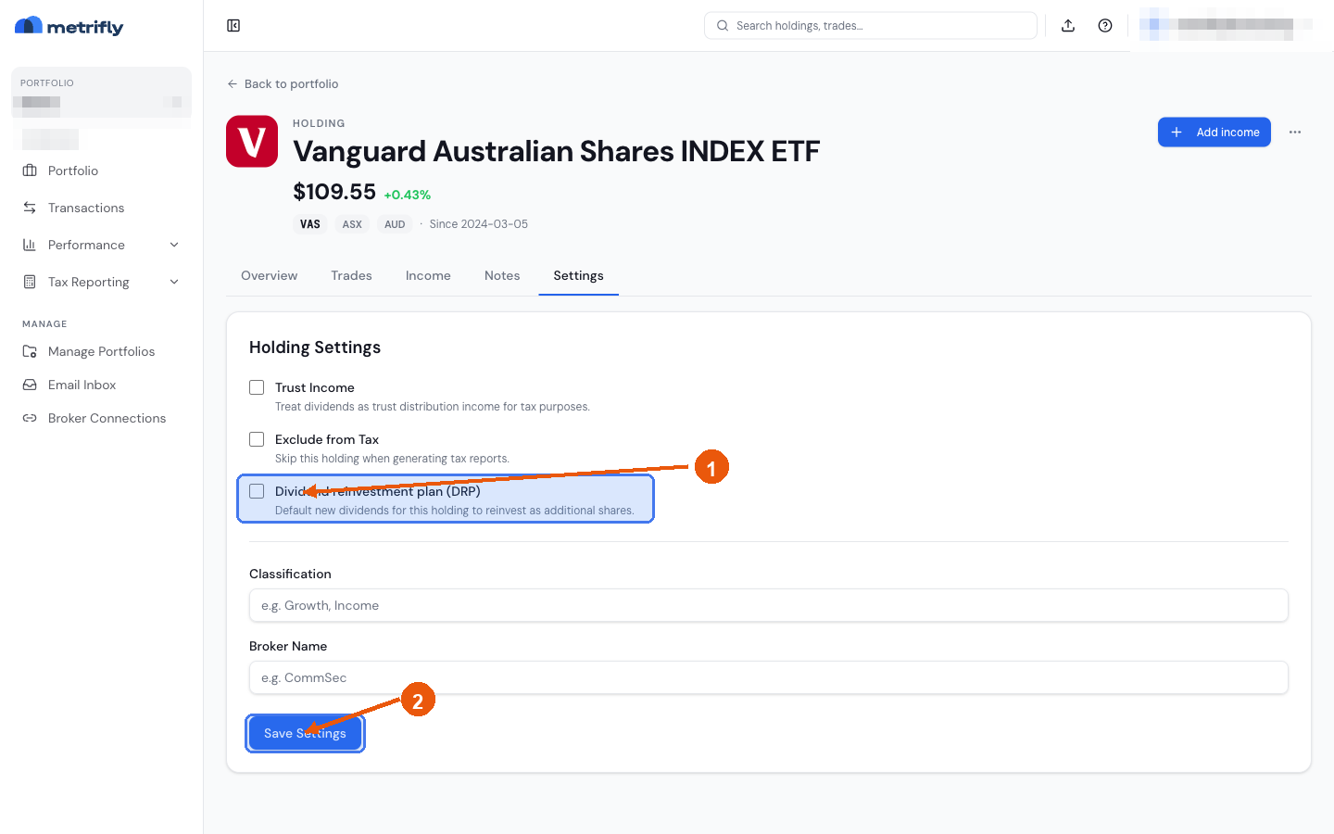Tick the Exclude from Tax checkbox
Screen dimensions: 1334x834
(257, 439)
